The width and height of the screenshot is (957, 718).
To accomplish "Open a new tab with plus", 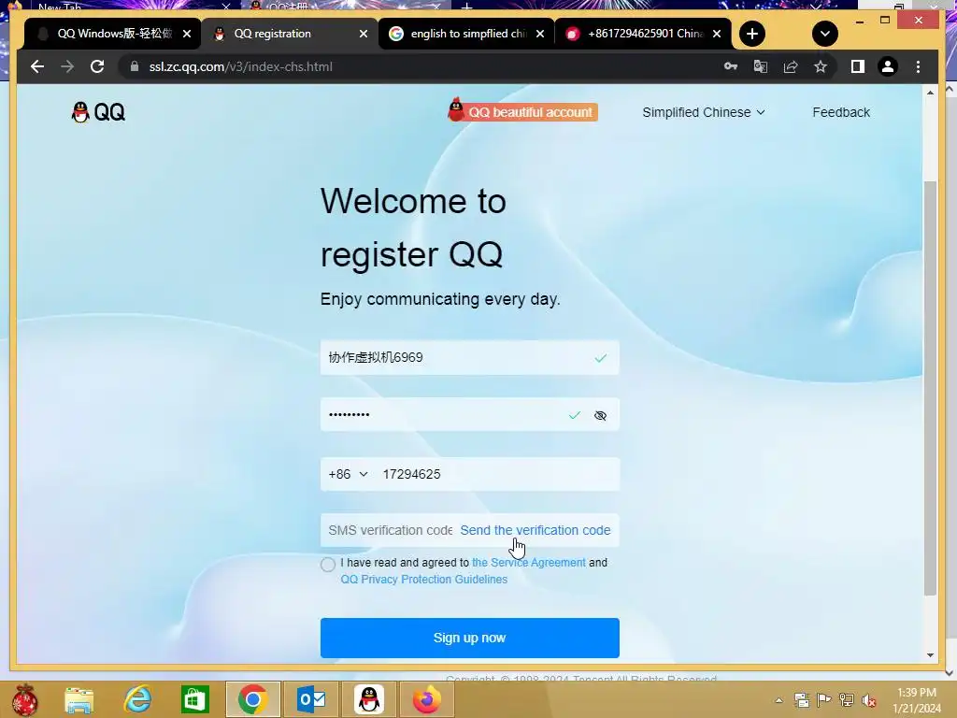I will [x=752, y=34].
